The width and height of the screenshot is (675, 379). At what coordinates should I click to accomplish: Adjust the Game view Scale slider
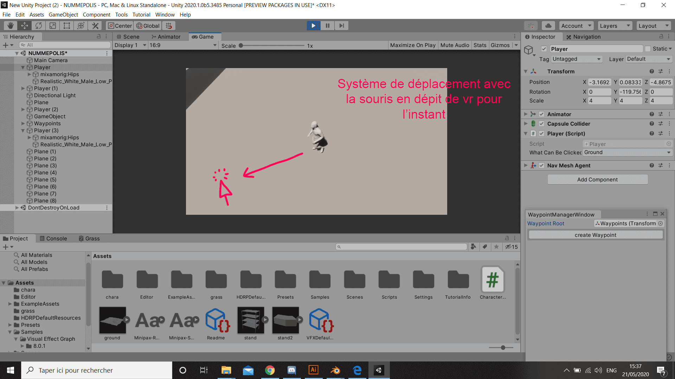pos(241,46)
